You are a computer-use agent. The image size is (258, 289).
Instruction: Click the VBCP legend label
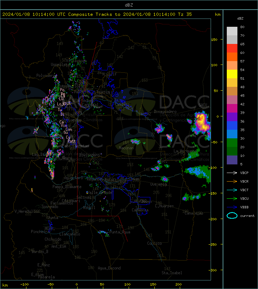pyautogui.click(x=244, y=173)
